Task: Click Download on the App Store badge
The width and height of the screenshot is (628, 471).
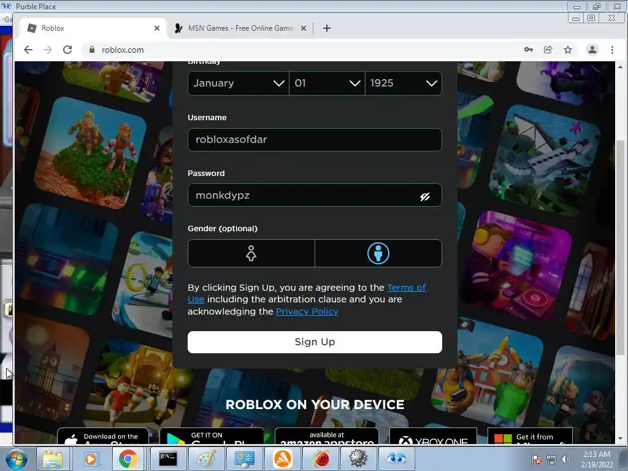Action: (x=103, y=436)
